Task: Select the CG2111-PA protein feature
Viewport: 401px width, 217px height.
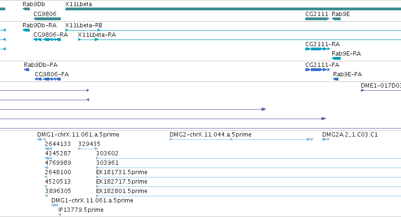Action: tap(318, 70)
